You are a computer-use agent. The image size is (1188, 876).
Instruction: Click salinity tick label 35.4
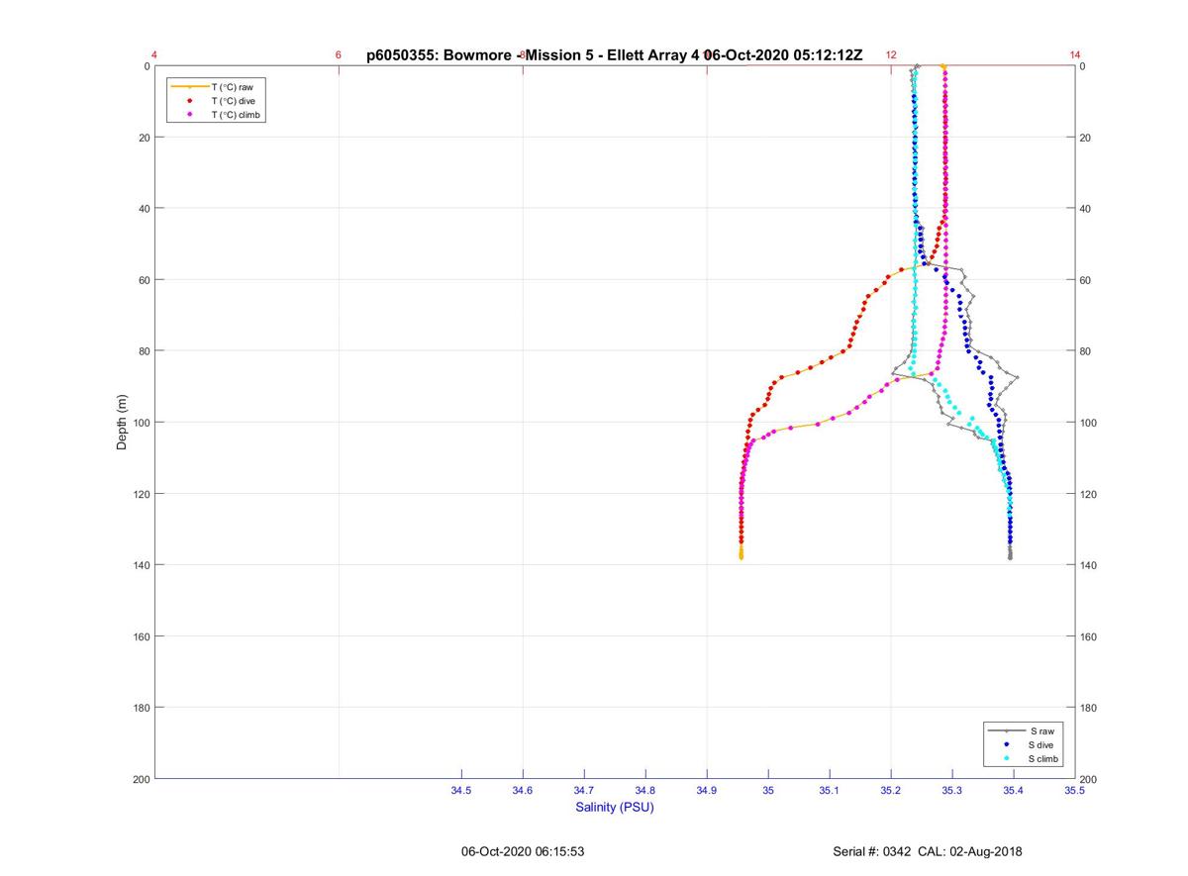1014,790
